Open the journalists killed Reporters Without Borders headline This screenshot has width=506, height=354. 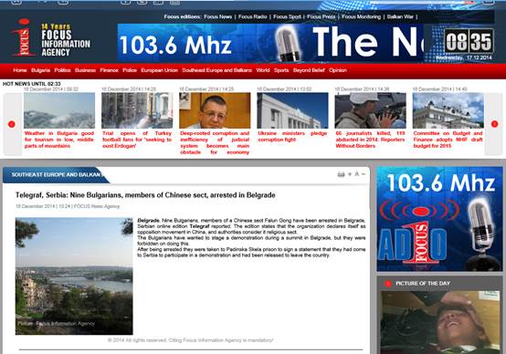click(x=370, y=140)
